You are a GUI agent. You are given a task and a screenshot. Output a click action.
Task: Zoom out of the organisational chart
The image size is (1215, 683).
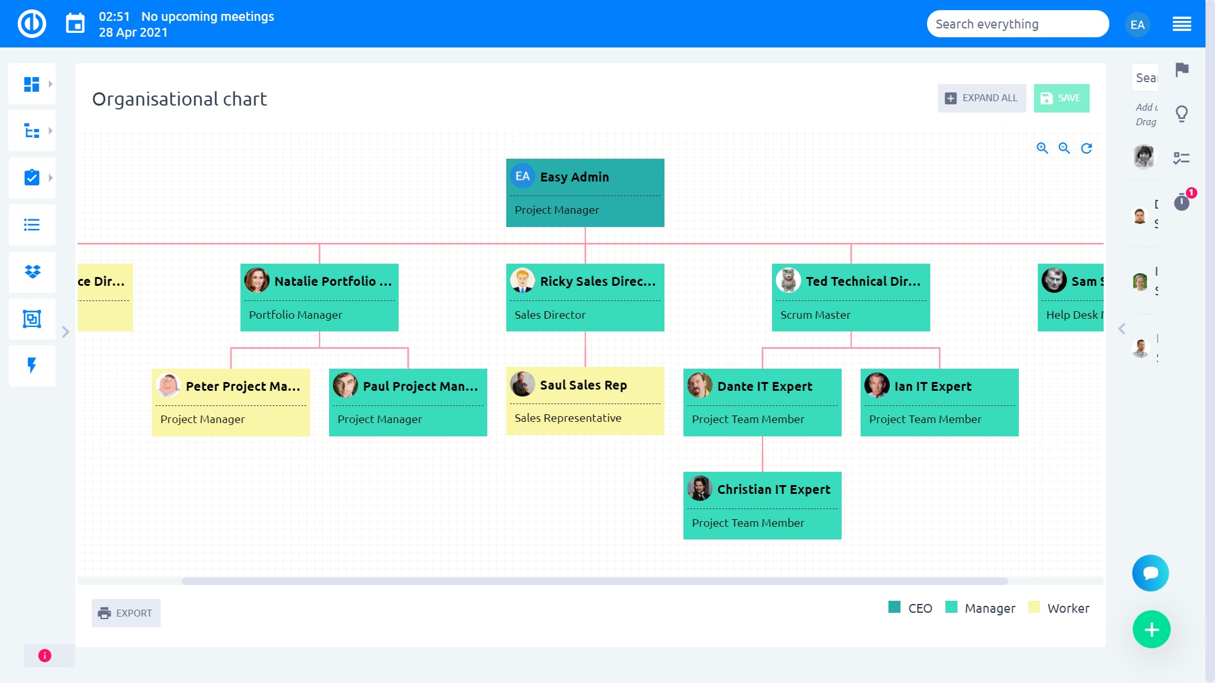(1064, 147)
